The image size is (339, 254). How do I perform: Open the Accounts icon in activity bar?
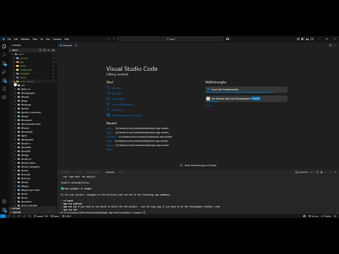point(4,201)
